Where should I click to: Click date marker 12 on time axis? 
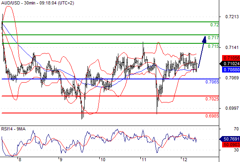pos(185,160)
